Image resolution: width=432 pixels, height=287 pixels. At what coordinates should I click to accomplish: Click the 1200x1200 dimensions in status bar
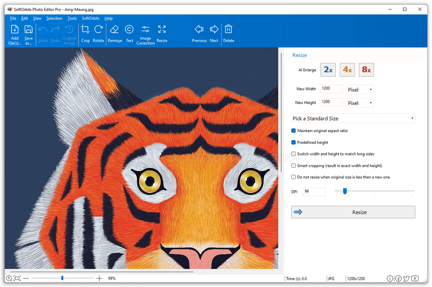(x=356, y=279)
